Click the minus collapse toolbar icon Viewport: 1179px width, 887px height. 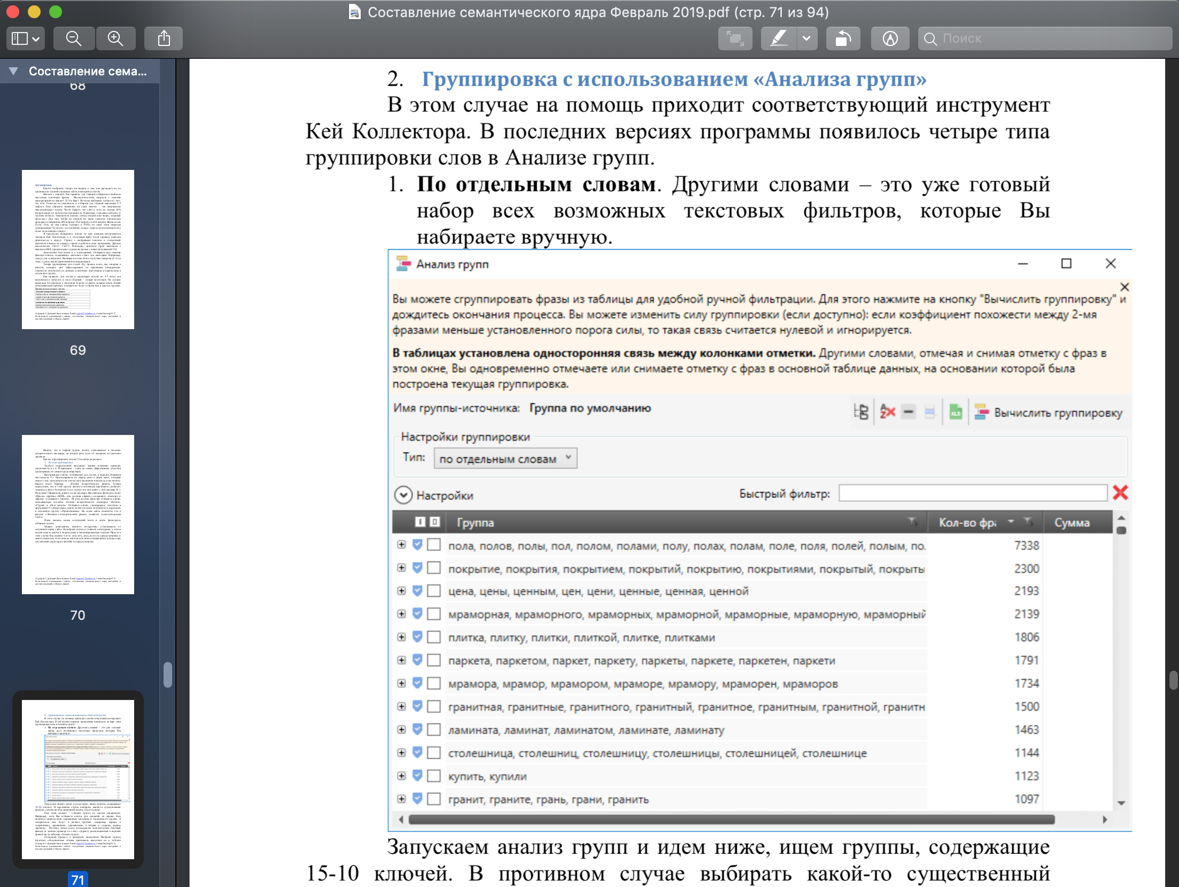click(909, 412)
